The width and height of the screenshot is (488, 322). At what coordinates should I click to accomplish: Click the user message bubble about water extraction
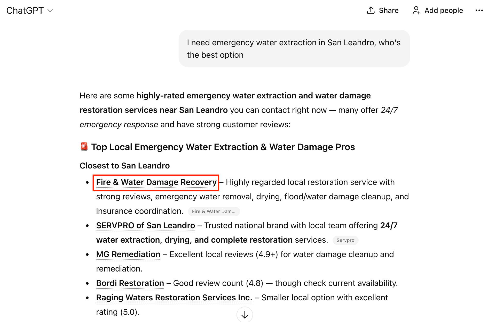click(294, 49)
